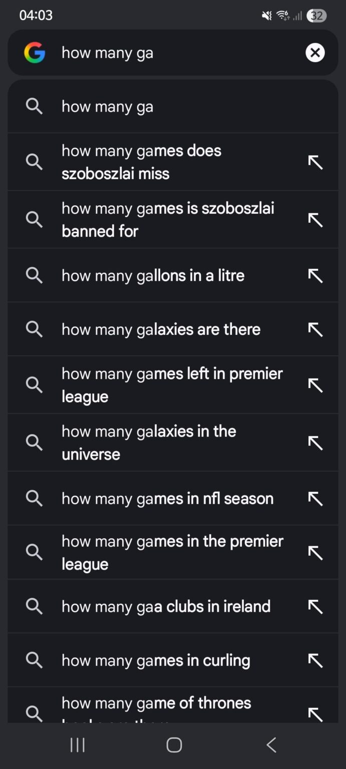Image resolution: width=346 pixels, height=769 pixels.
Task: Tap the search icon next to 'how many gaa clubs in ireland'
Action: point(34,606)
